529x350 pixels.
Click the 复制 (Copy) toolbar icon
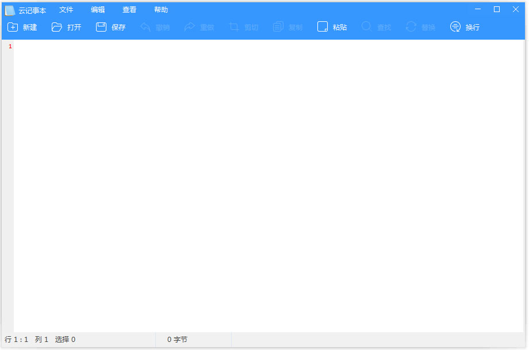pyautogui.click(x=278, y=27)
